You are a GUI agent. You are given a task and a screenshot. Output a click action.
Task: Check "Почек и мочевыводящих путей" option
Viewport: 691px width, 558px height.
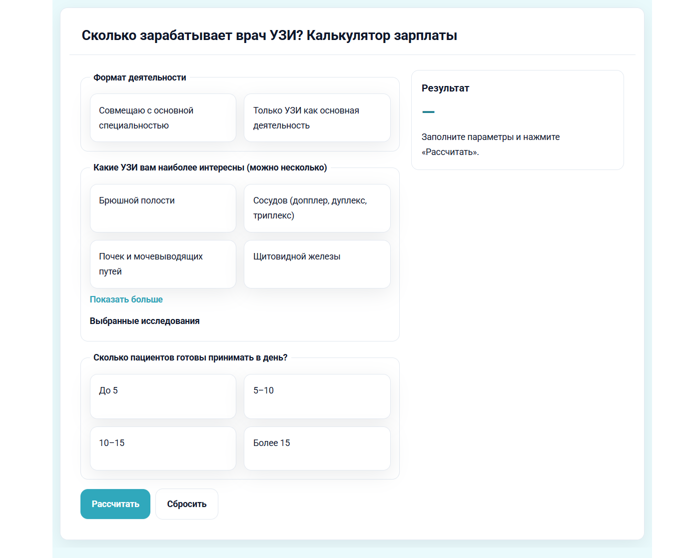(163, 264)
